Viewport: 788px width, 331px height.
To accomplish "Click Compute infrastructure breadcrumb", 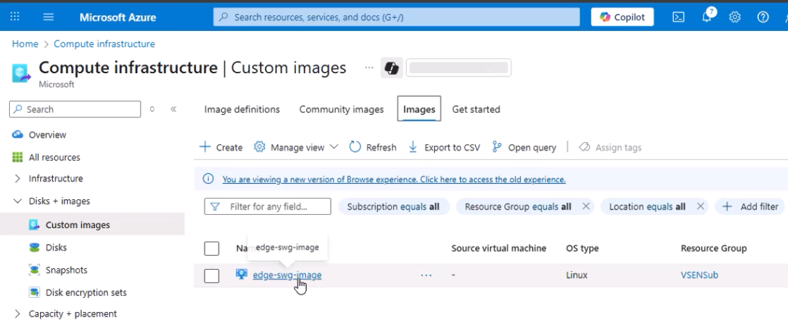I will pyautogui.click(x=104, y=44).
